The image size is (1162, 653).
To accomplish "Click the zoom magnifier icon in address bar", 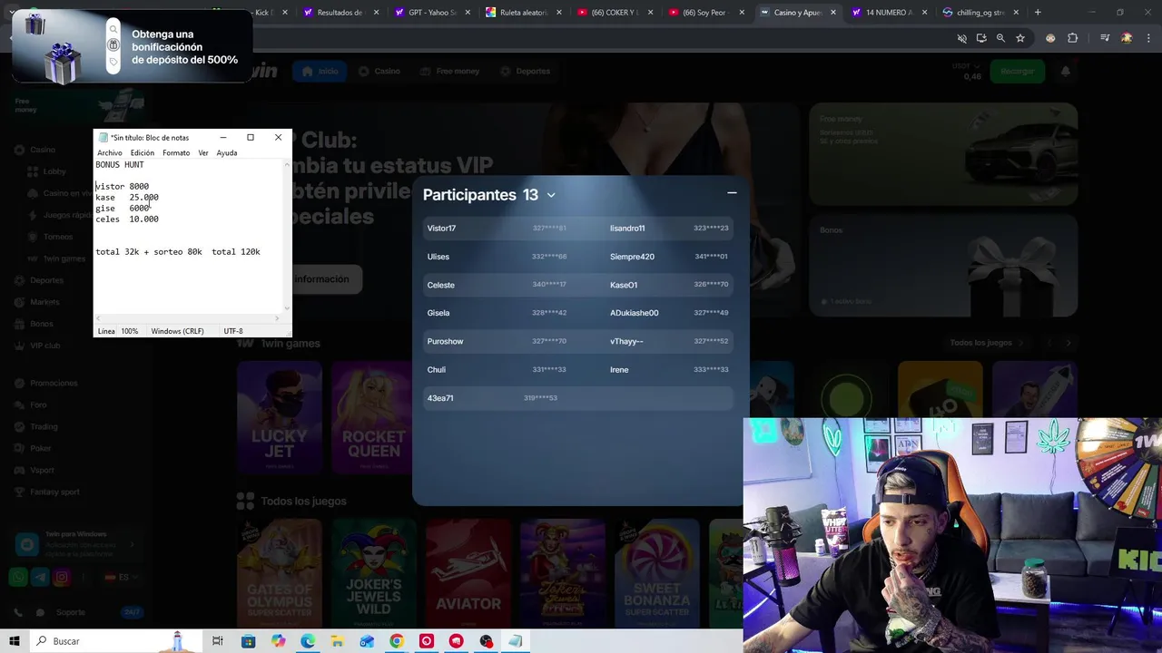I will 1000,38.
